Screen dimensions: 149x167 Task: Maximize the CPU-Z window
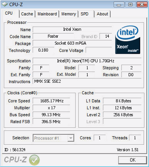click(130, 5)
